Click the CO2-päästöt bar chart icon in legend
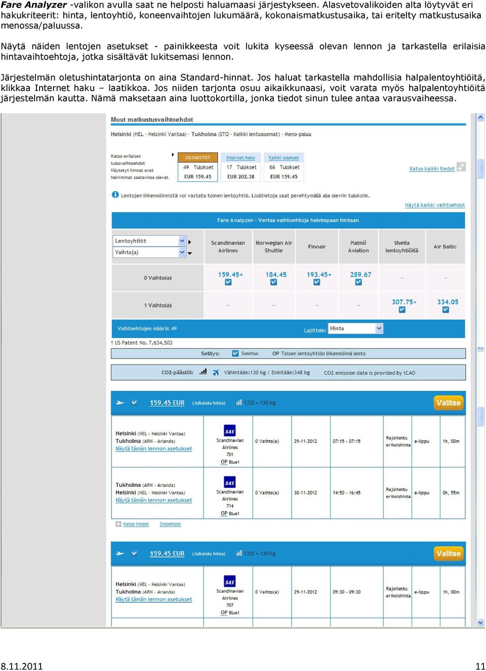This screenshot has height=671, width=486. [x=203, y=372]
